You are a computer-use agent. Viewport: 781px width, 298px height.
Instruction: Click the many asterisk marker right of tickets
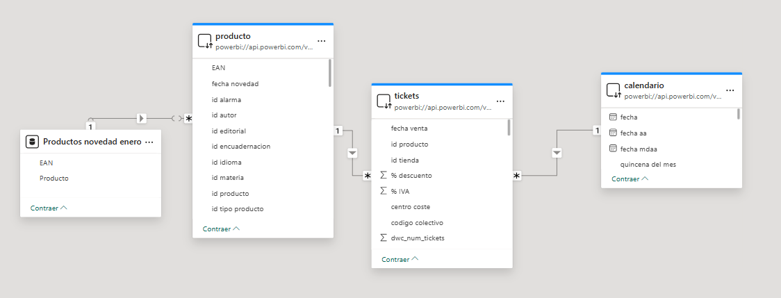[517, 176]
